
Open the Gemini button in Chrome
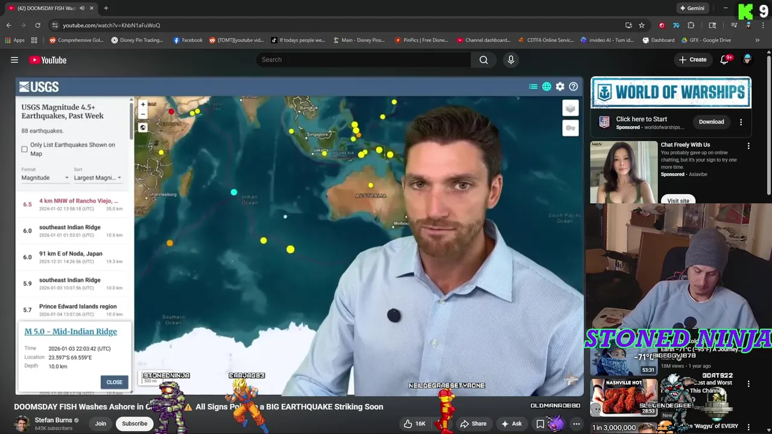[x=692, y=8]
